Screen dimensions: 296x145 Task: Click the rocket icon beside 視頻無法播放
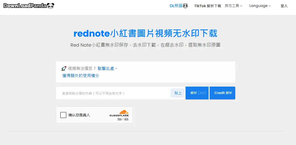(64, 68)
